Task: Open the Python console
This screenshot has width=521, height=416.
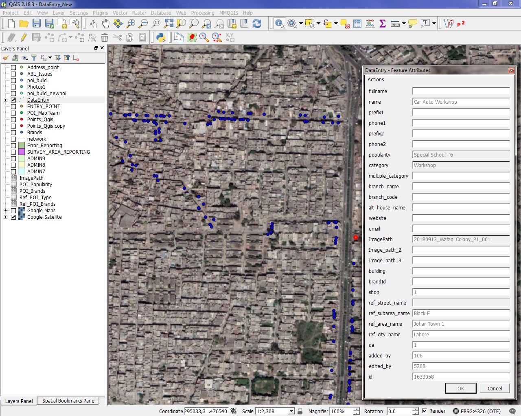Action: (x=161, y=38)
